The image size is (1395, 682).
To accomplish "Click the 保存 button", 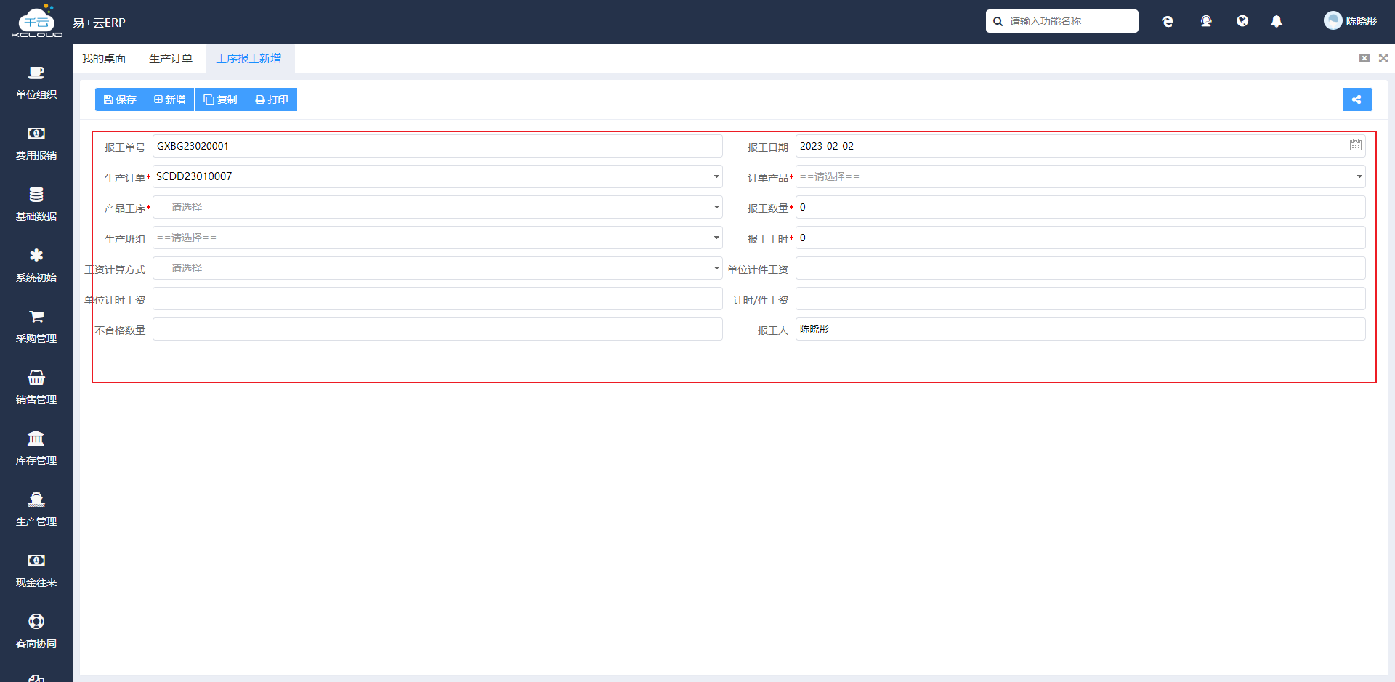I will pos(120,100).
